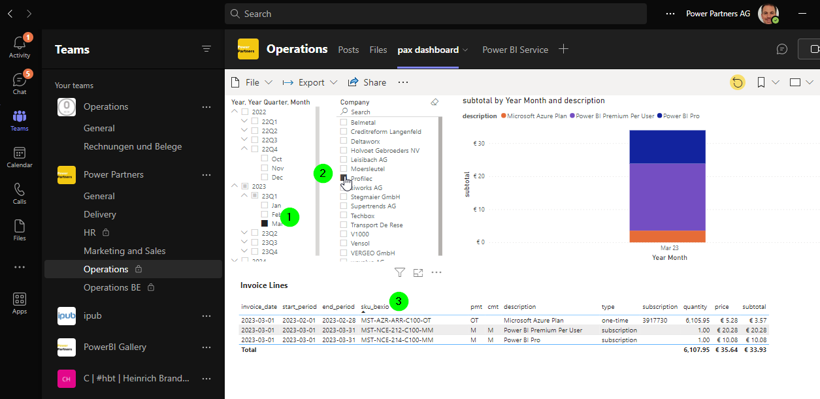Viewport: 820px width, 399px height.
Task: Open more options ellipsis above Invoice Lines
Action: pyautogui.click(x=436, y=272)
